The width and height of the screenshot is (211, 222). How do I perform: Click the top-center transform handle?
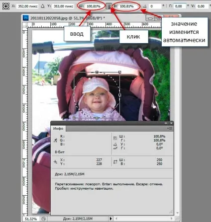pos(97,72)
